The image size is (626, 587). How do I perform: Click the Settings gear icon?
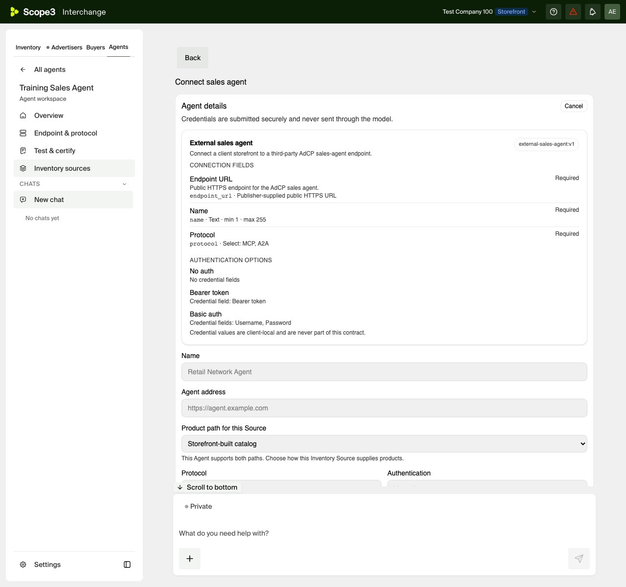[23, 564]
